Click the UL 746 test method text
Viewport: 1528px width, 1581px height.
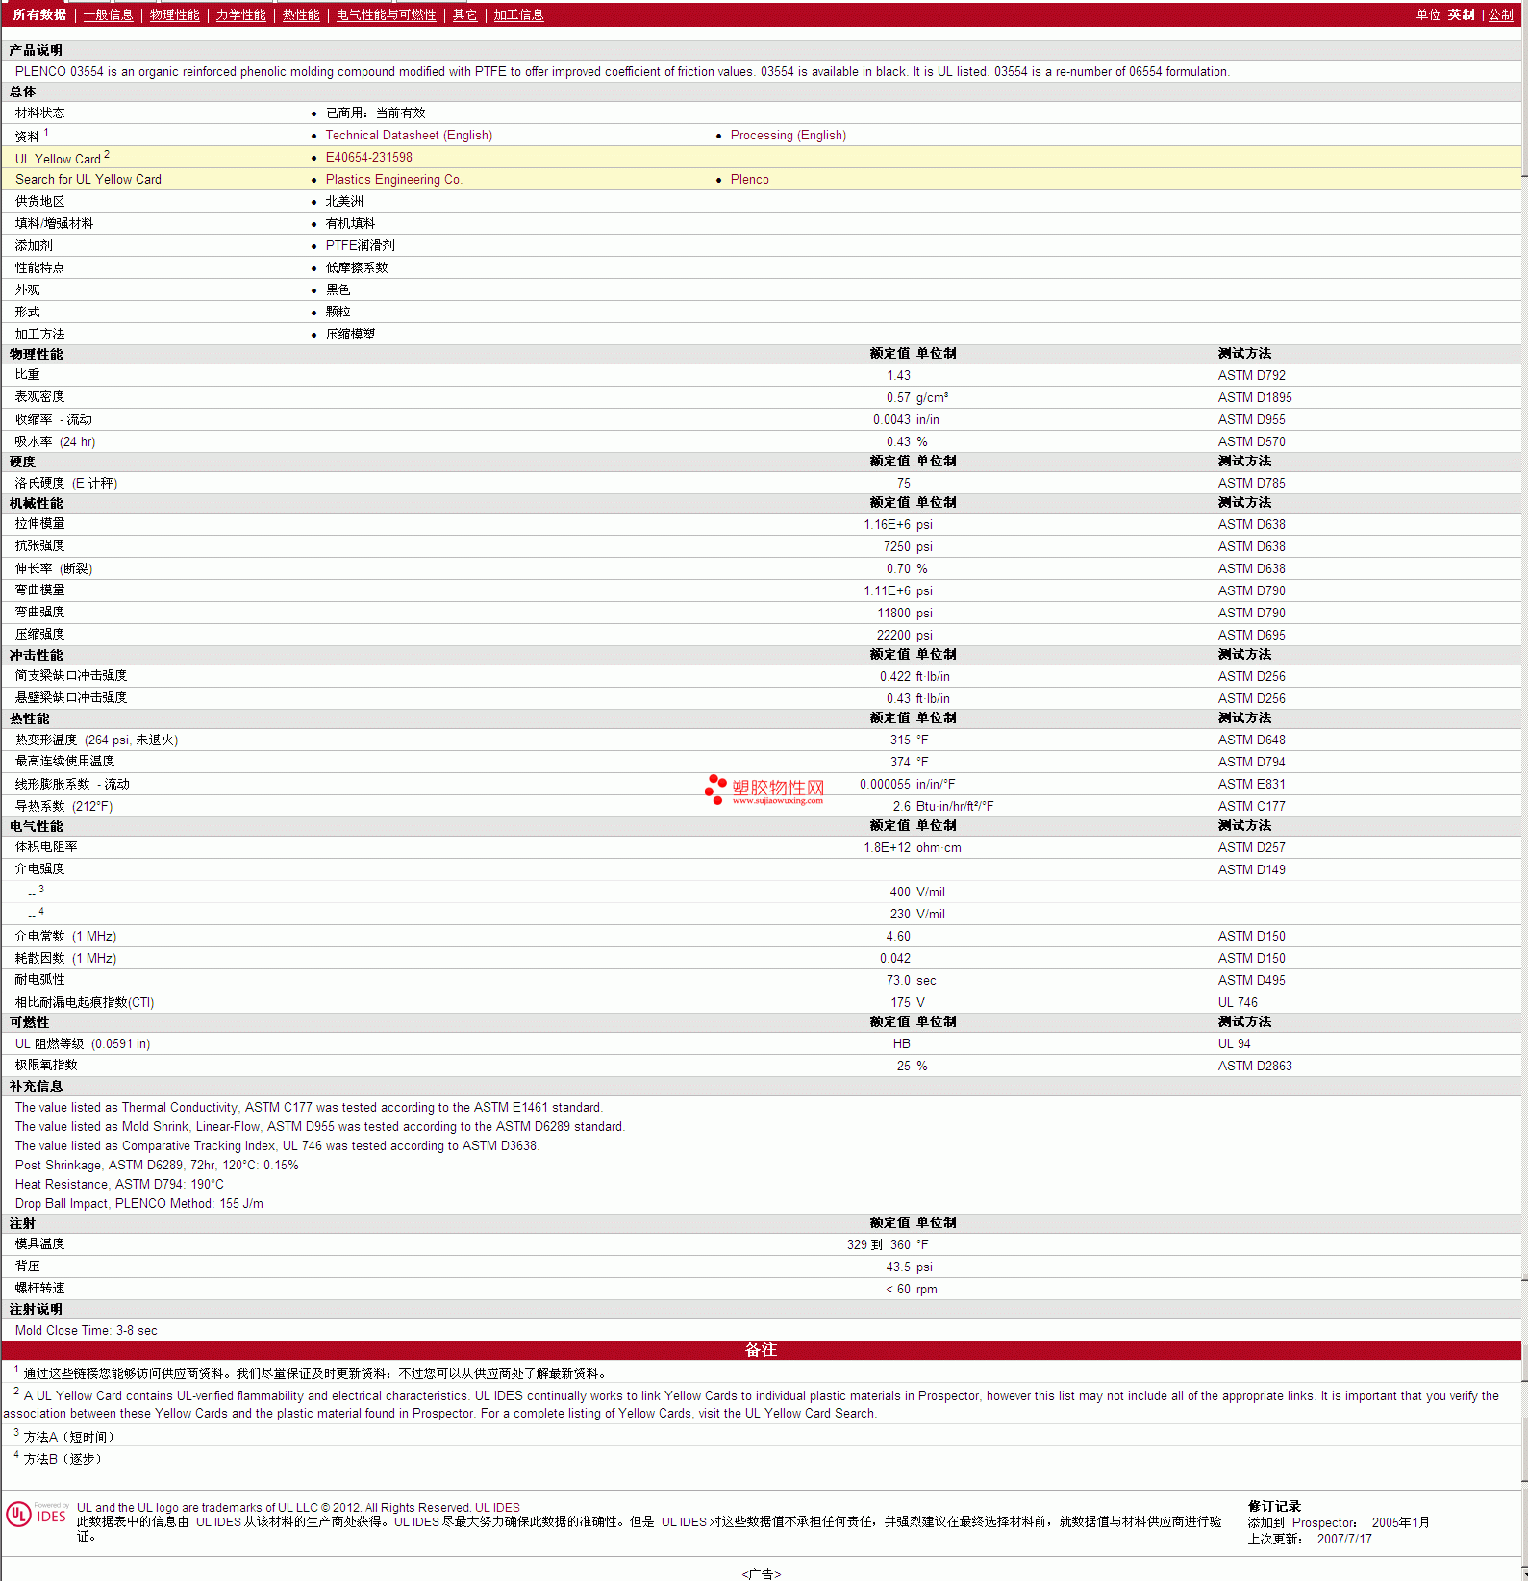tap(1238, 1003)
